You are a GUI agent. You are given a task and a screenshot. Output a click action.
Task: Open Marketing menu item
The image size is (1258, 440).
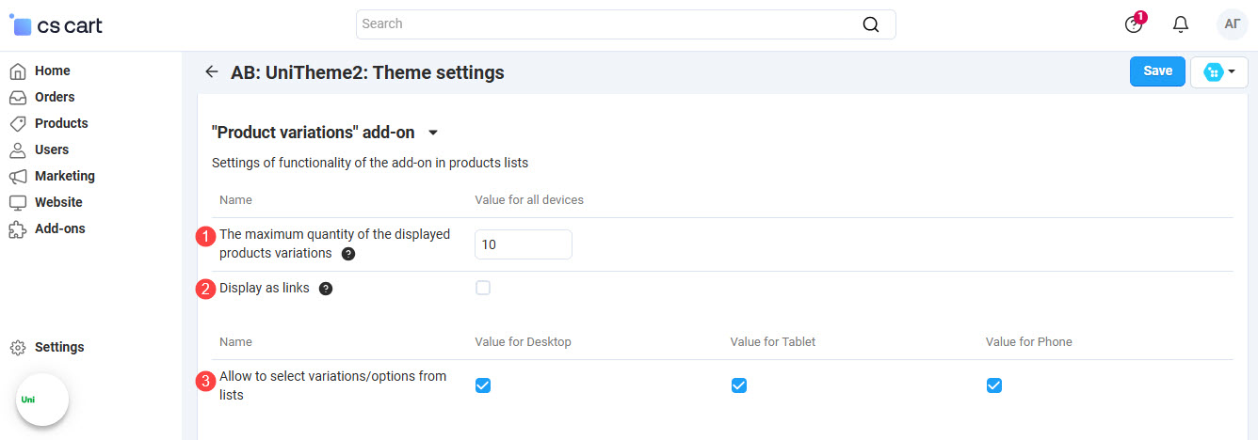click(x=65, y=176)
